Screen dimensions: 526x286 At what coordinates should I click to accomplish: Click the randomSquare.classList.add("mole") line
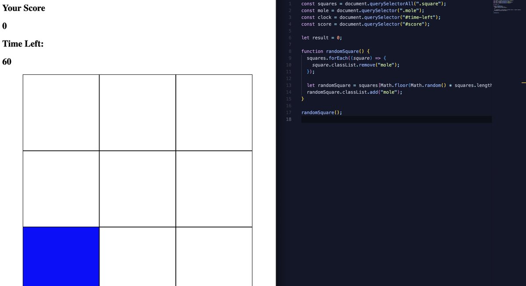[354, 92]
